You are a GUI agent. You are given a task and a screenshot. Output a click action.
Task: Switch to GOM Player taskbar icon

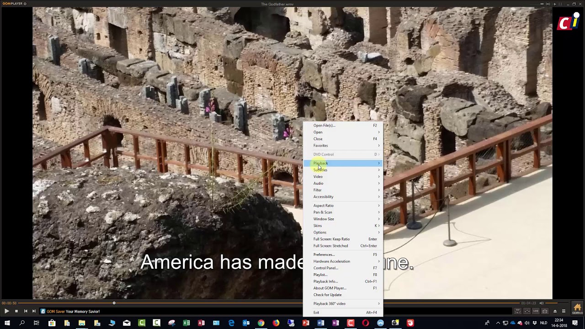(x=410, y=323)
